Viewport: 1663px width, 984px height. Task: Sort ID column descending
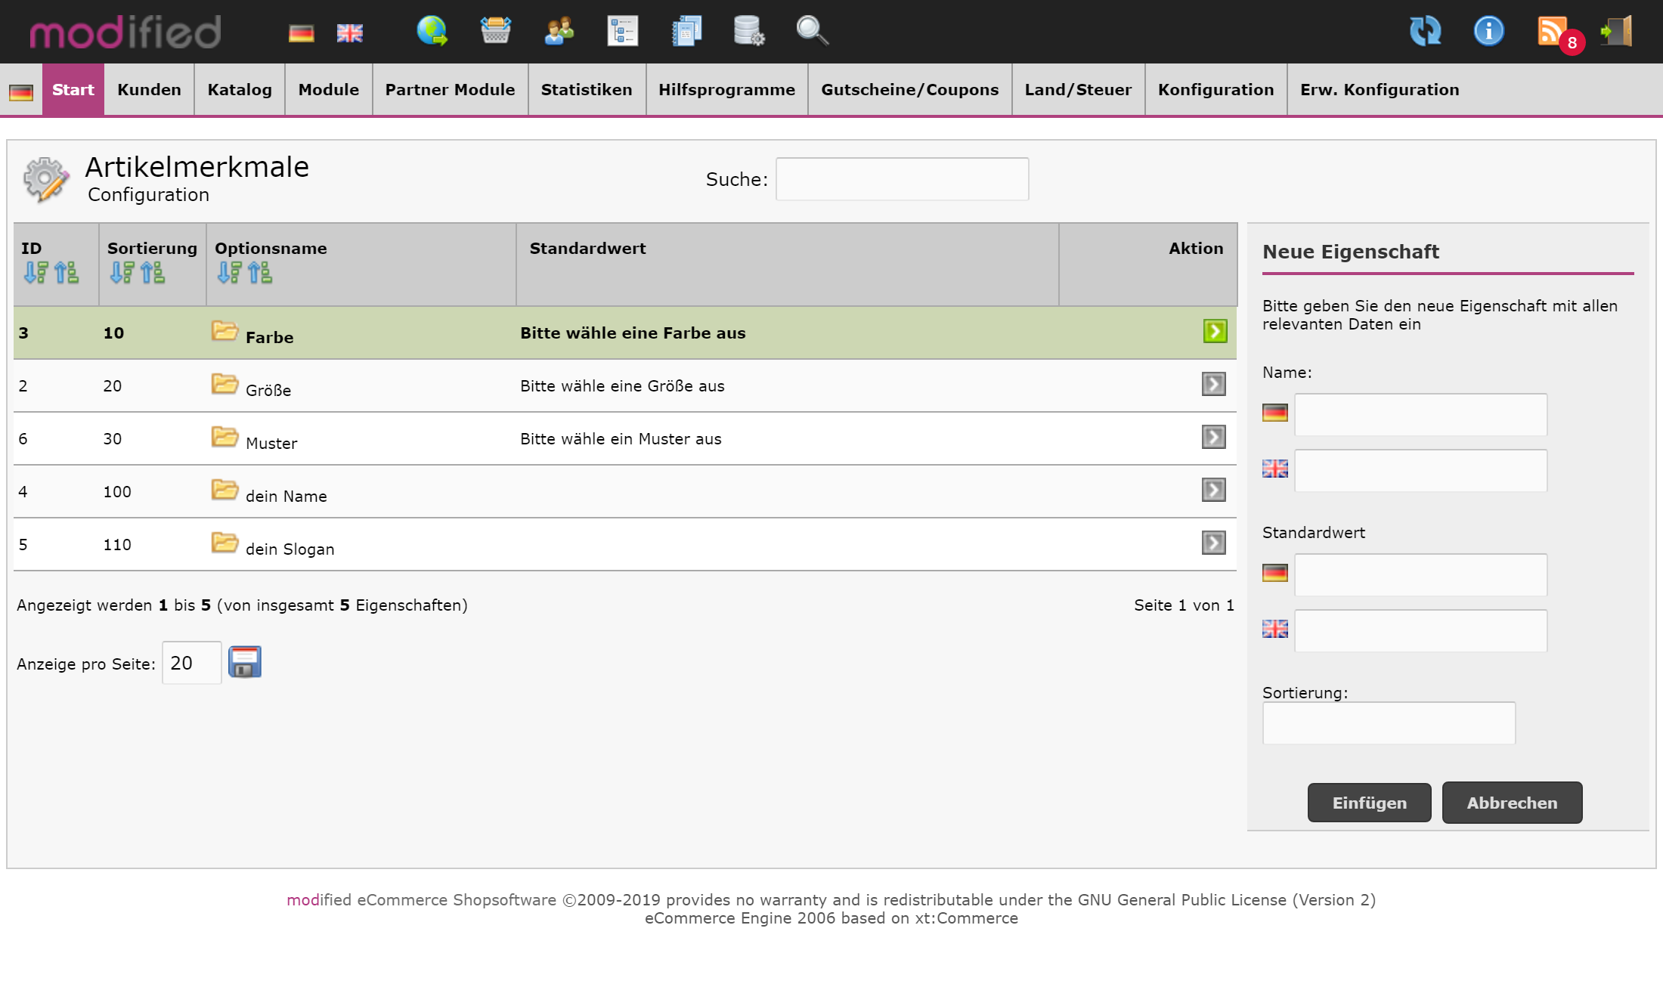[x=36, y=272]
